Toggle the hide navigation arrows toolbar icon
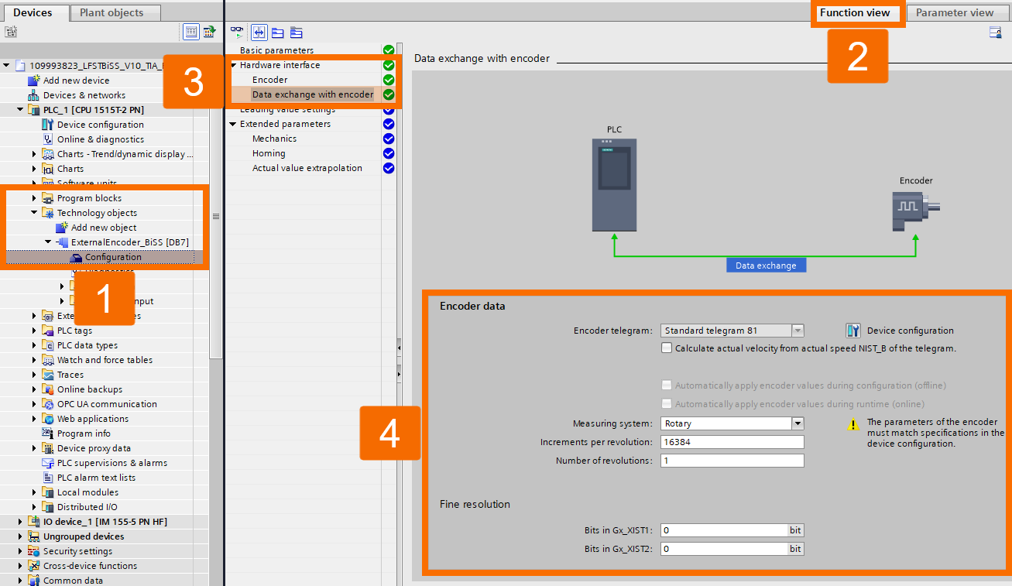Viewport: 1012px width, 586px height. click(x=259, y=33)
